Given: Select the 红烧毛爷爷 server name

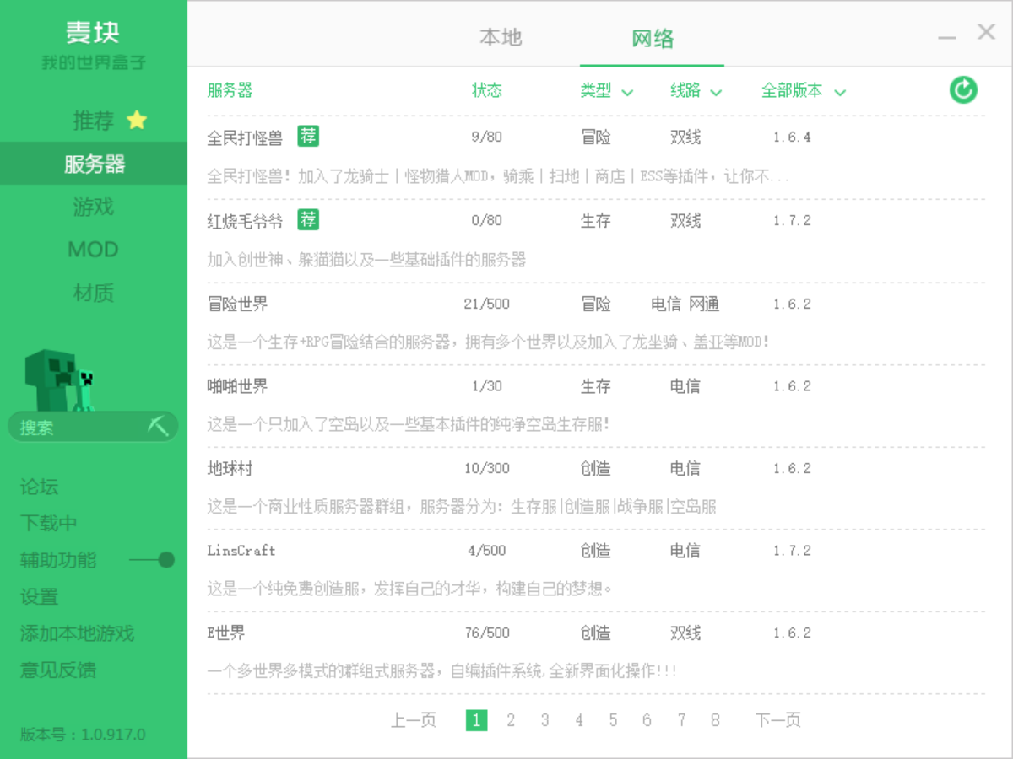Looking at the screenshot, I should (x=245, y=221).
